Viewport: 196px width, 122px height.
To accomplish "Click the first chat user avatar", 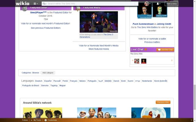I will [x=137, y=61].
